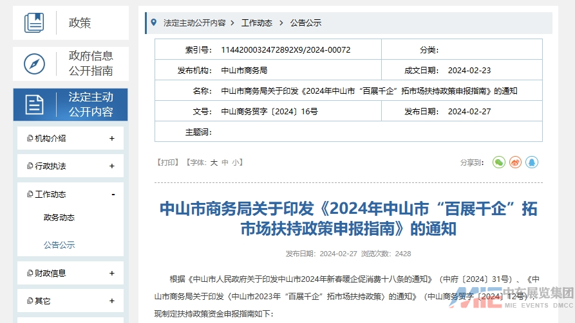Viewport: 575px width, 323px height.
Task: Click the 打印 print link
Action: [x=167, y=162]
